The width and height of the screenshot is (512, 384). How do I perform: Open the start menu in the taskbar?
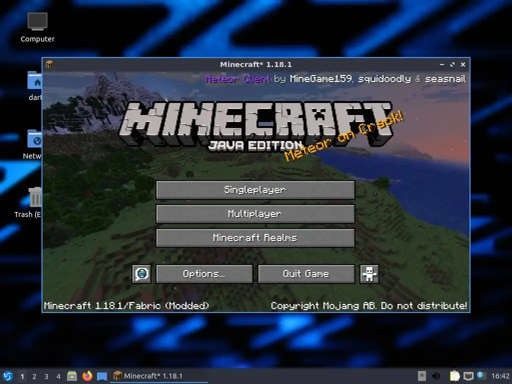(8, 376)
